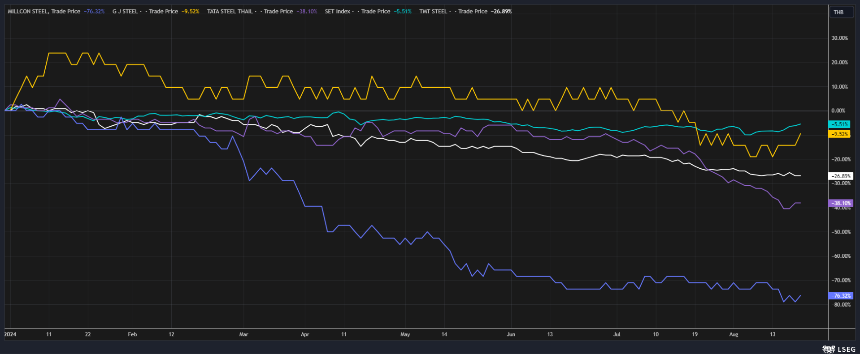
Task: Click the 20.00% y-axis label
Action: pos(839,63)
